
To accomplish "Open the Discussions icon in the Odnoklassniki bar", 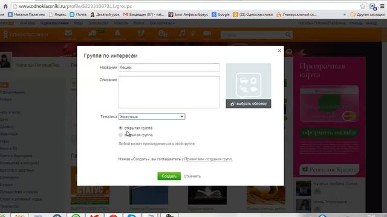I will click(x=93, y=34).
